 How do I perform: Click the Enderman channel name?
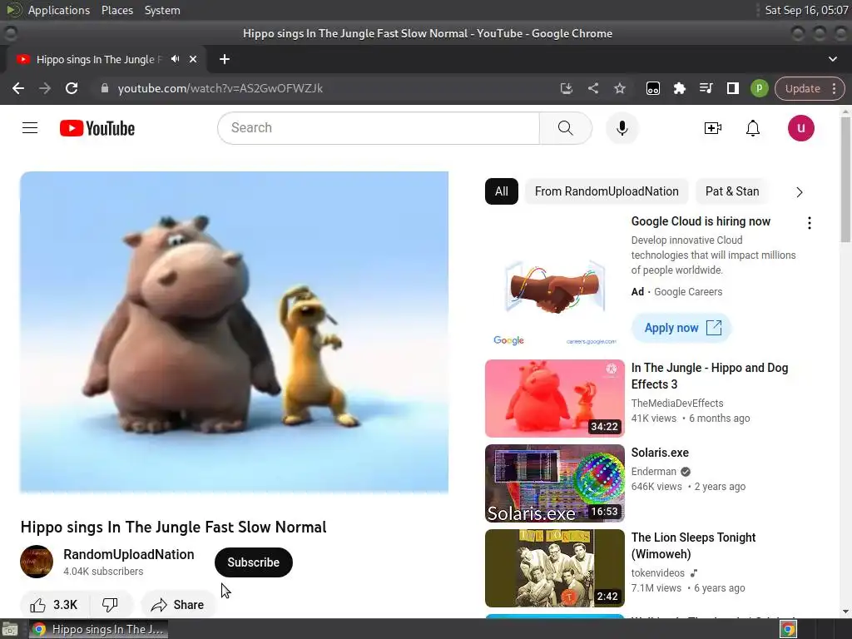654,472
